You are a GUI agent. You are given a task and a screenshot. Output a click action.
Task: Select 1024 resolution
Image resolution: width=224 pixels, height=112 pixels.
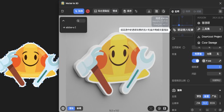pos(212,103)
